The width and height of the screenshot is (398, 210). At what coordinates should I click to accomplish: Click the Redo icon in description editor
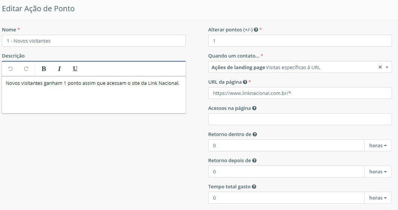[x=26, y=69]
